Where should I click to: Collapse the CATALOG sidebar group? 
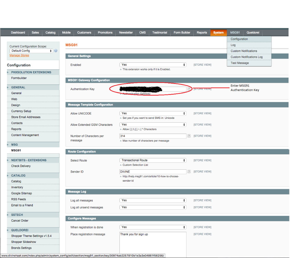pyautogui.click(x=33, y=175)
